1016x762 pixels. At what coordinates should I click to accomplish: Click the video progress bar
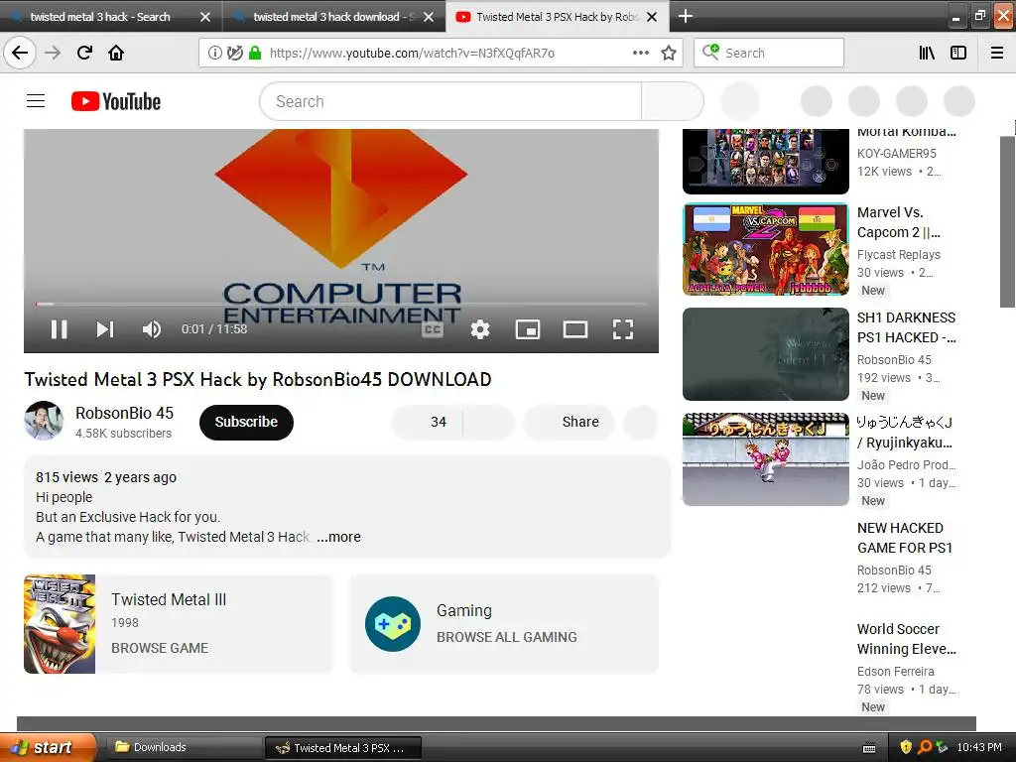click(x=341, y=304)
